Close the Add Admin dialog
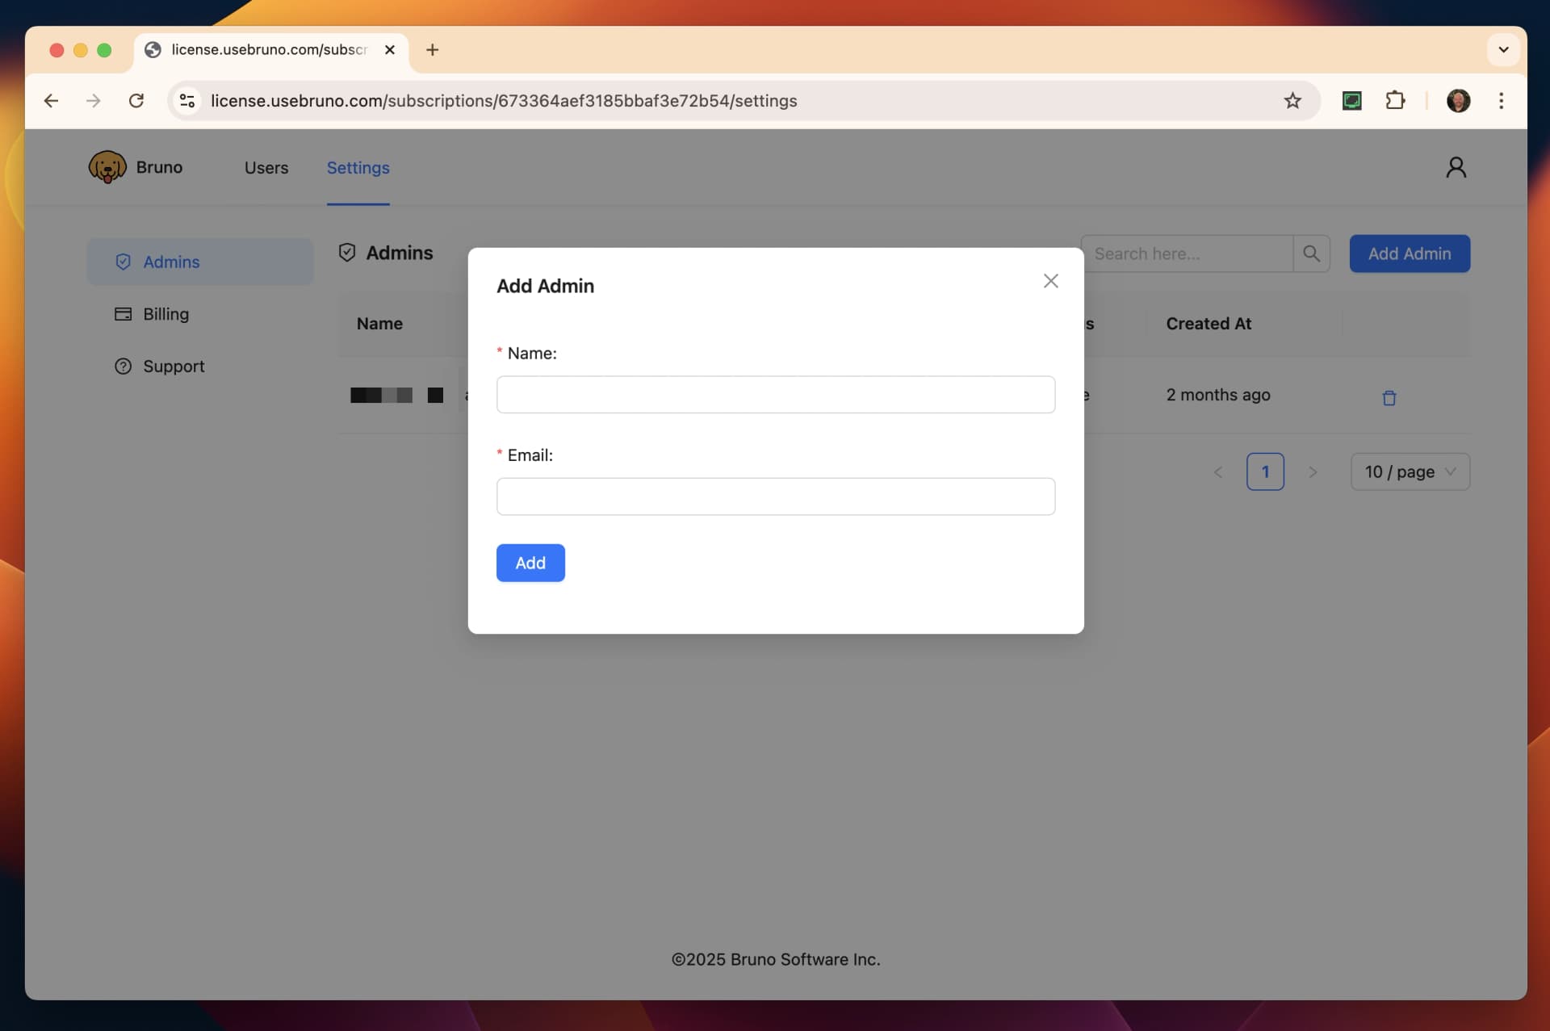1550x1031 pixels. (x=1050, y=281)
